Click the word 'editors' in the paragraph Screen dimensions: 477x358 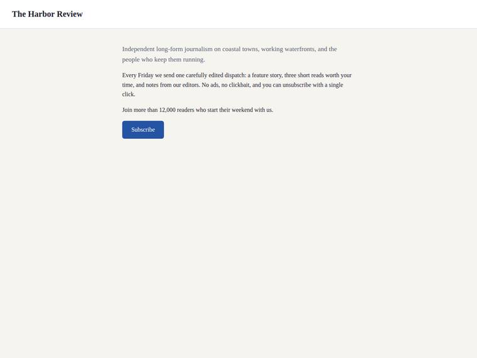pyautogui.click(x=191, y=85)
